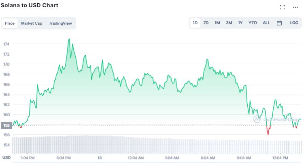
Task: Click the 13 date axis label
Action: point(100,158)
